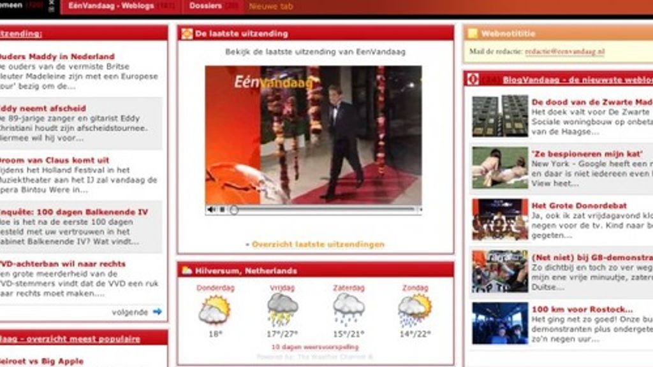Open the '10 dagen weersvoorspelling' link
The width and height of the screenshot is (653, 367).
coord(315,347)
